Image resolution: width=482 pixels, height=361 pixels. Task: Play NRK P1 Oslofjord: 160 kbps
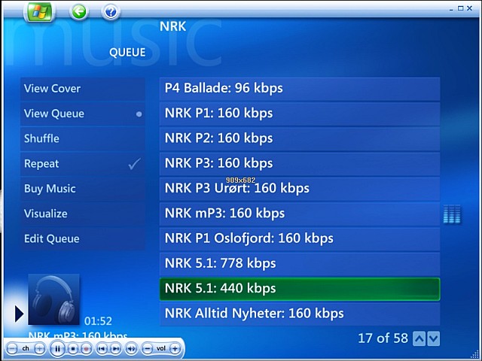click(300, 239)
